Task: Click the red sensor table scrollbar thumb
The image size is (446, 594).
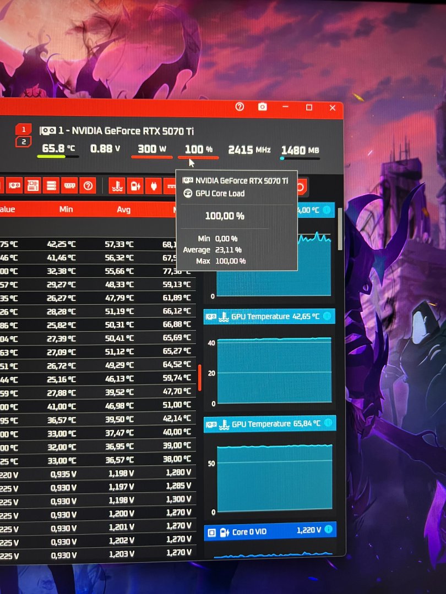Action: point(200,378)
